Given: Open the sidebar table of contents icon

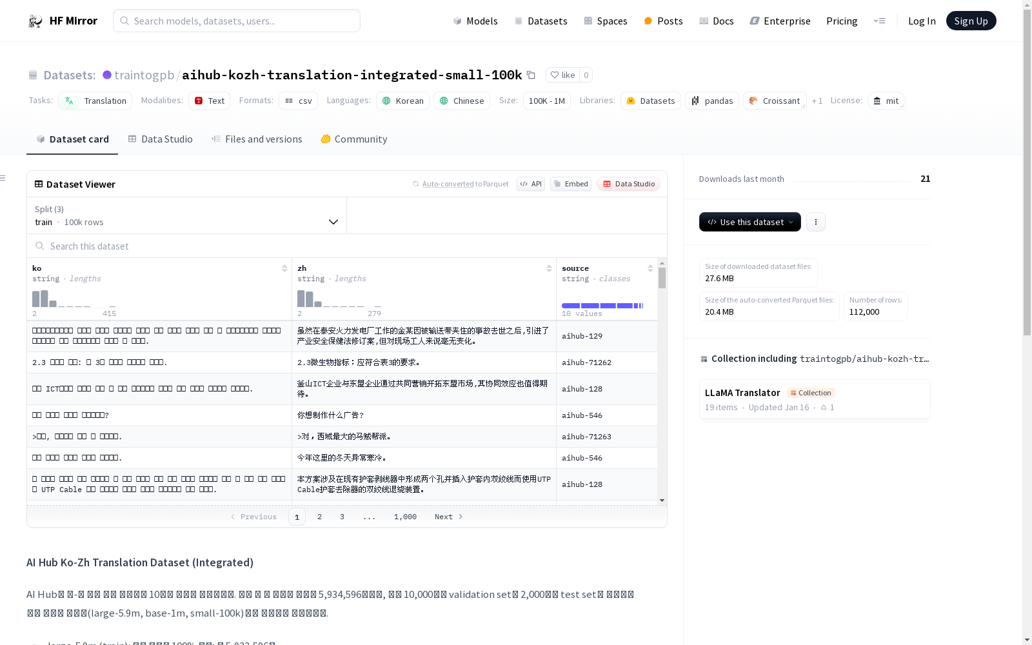Looking at the screenshot, I should click(3, 178).
